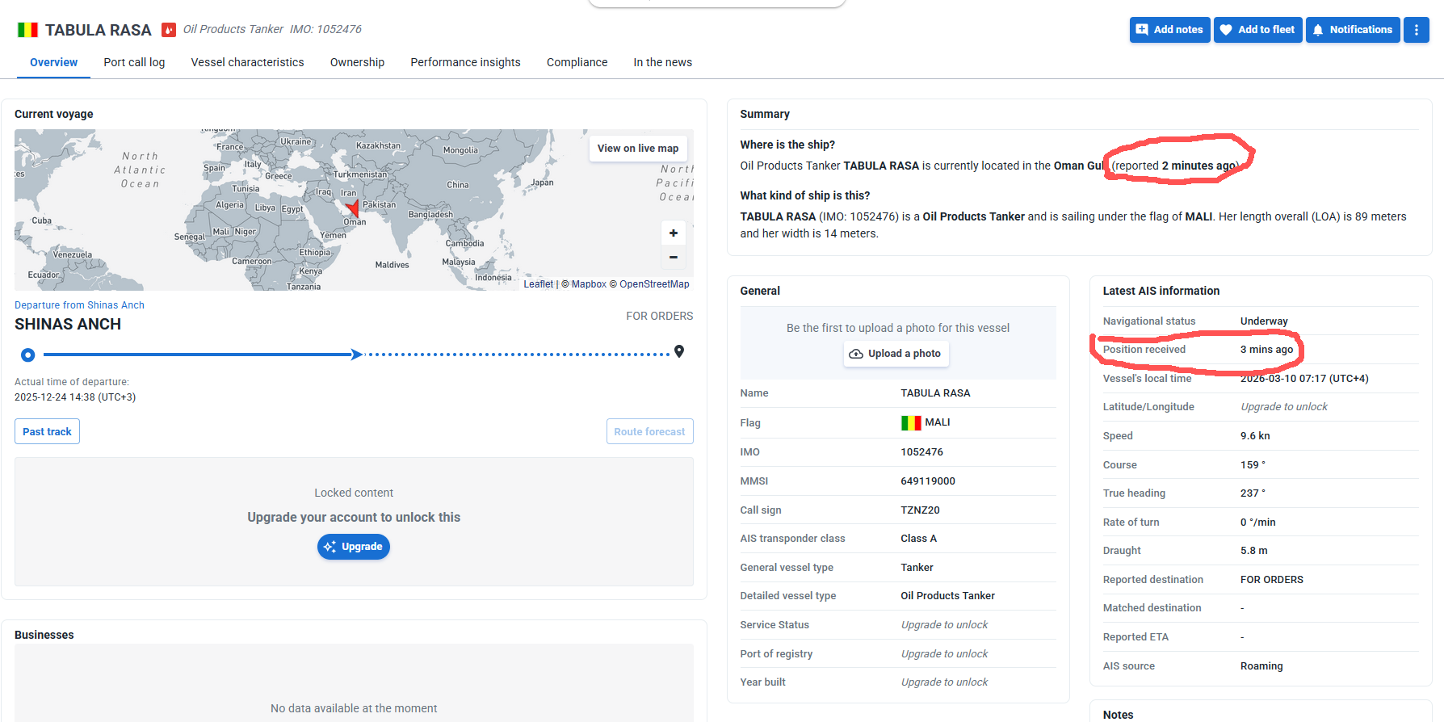The height and width of the screenshot is (722, 1444).
Task: Click the Oil Products Tanker detailed type value
Action: (948, 596)
